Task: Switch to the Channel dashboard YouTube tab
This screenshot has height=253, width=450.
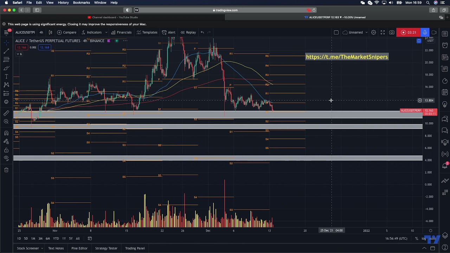Action: click(112, 17)
